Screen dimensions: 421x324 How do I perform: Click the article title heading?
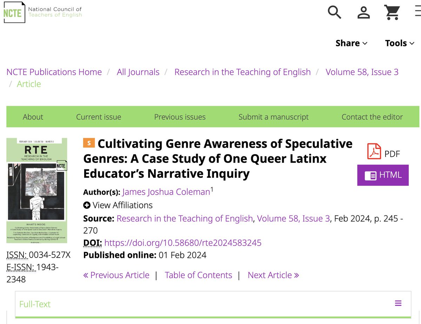[x=218, y=158]
